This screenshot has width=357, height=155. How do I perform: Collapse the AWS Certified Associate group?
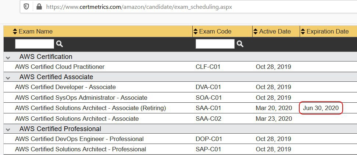[8, 78]
